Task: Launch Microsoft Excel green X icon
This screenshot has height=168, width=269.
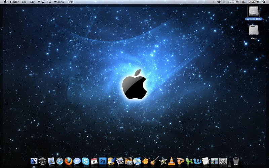Action: 189,161
